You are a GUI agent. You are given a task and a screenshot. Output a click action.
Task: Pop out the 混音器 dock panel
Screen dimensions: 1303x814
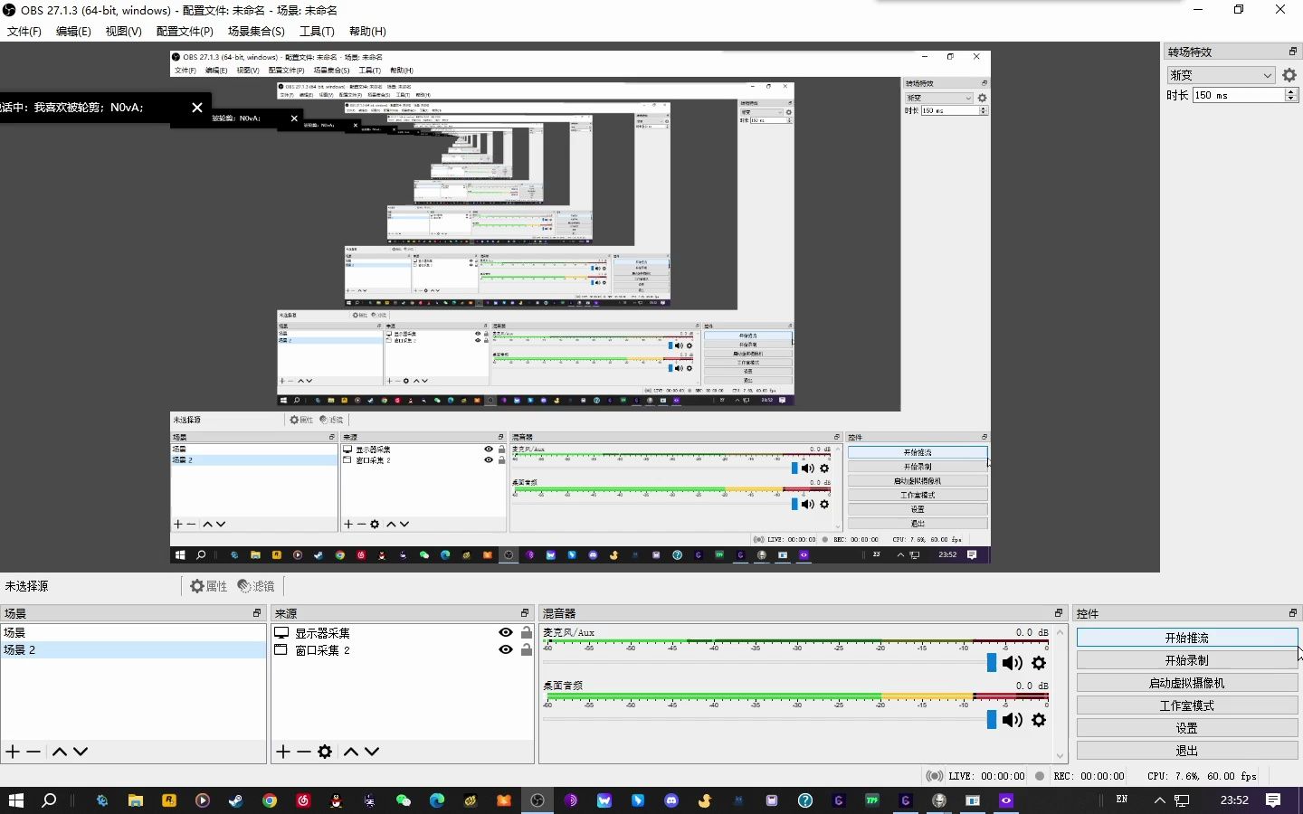[1059, 613]
